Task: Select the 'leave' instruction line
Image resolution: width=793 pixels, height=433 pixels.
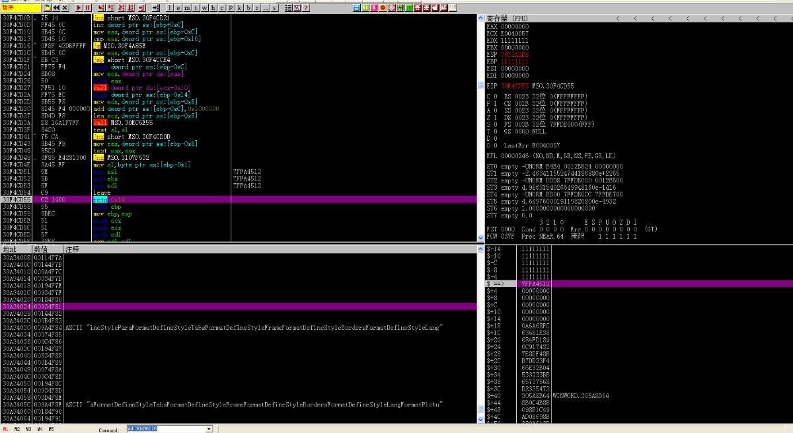Action: 238,192
